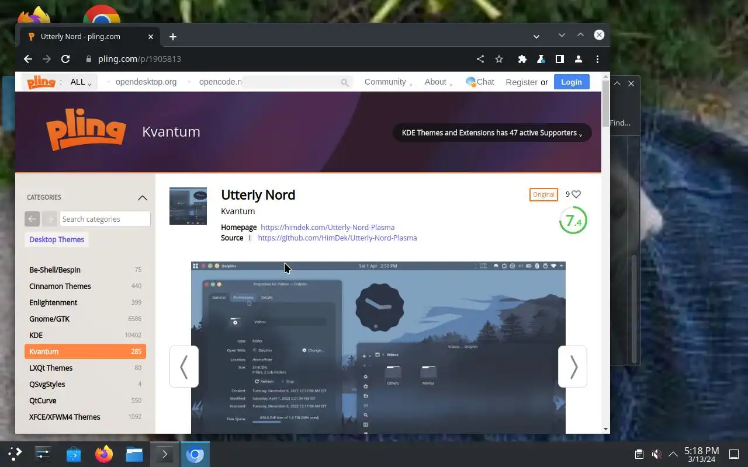
Task: Click the muted volume tray icon
Action: [x=656, y=454]
